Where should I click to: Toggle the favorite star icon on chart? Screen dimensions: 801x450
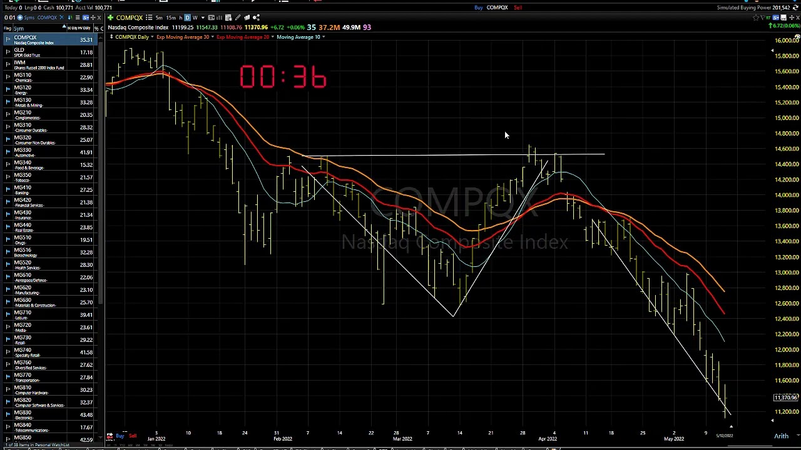[x=756, y=17]
